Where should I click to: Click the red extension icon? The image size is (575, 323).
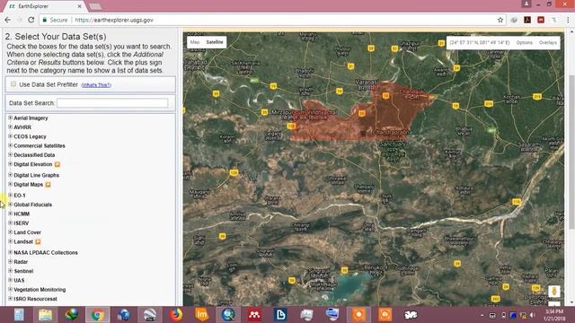coord(541,20)
